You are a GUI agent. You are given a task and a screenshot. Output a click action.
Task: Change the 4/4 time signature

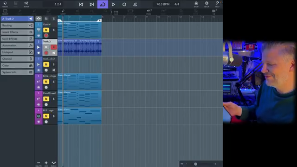[177, 4]
